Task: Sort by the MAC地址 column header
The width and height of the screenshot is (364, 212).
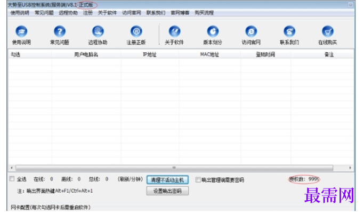Action: pos(209,54)
